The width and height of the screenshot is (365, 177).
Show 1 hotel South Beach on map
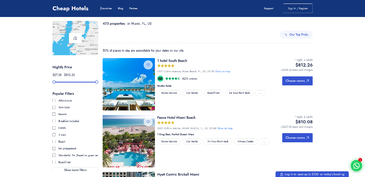(x=223, y=72)
